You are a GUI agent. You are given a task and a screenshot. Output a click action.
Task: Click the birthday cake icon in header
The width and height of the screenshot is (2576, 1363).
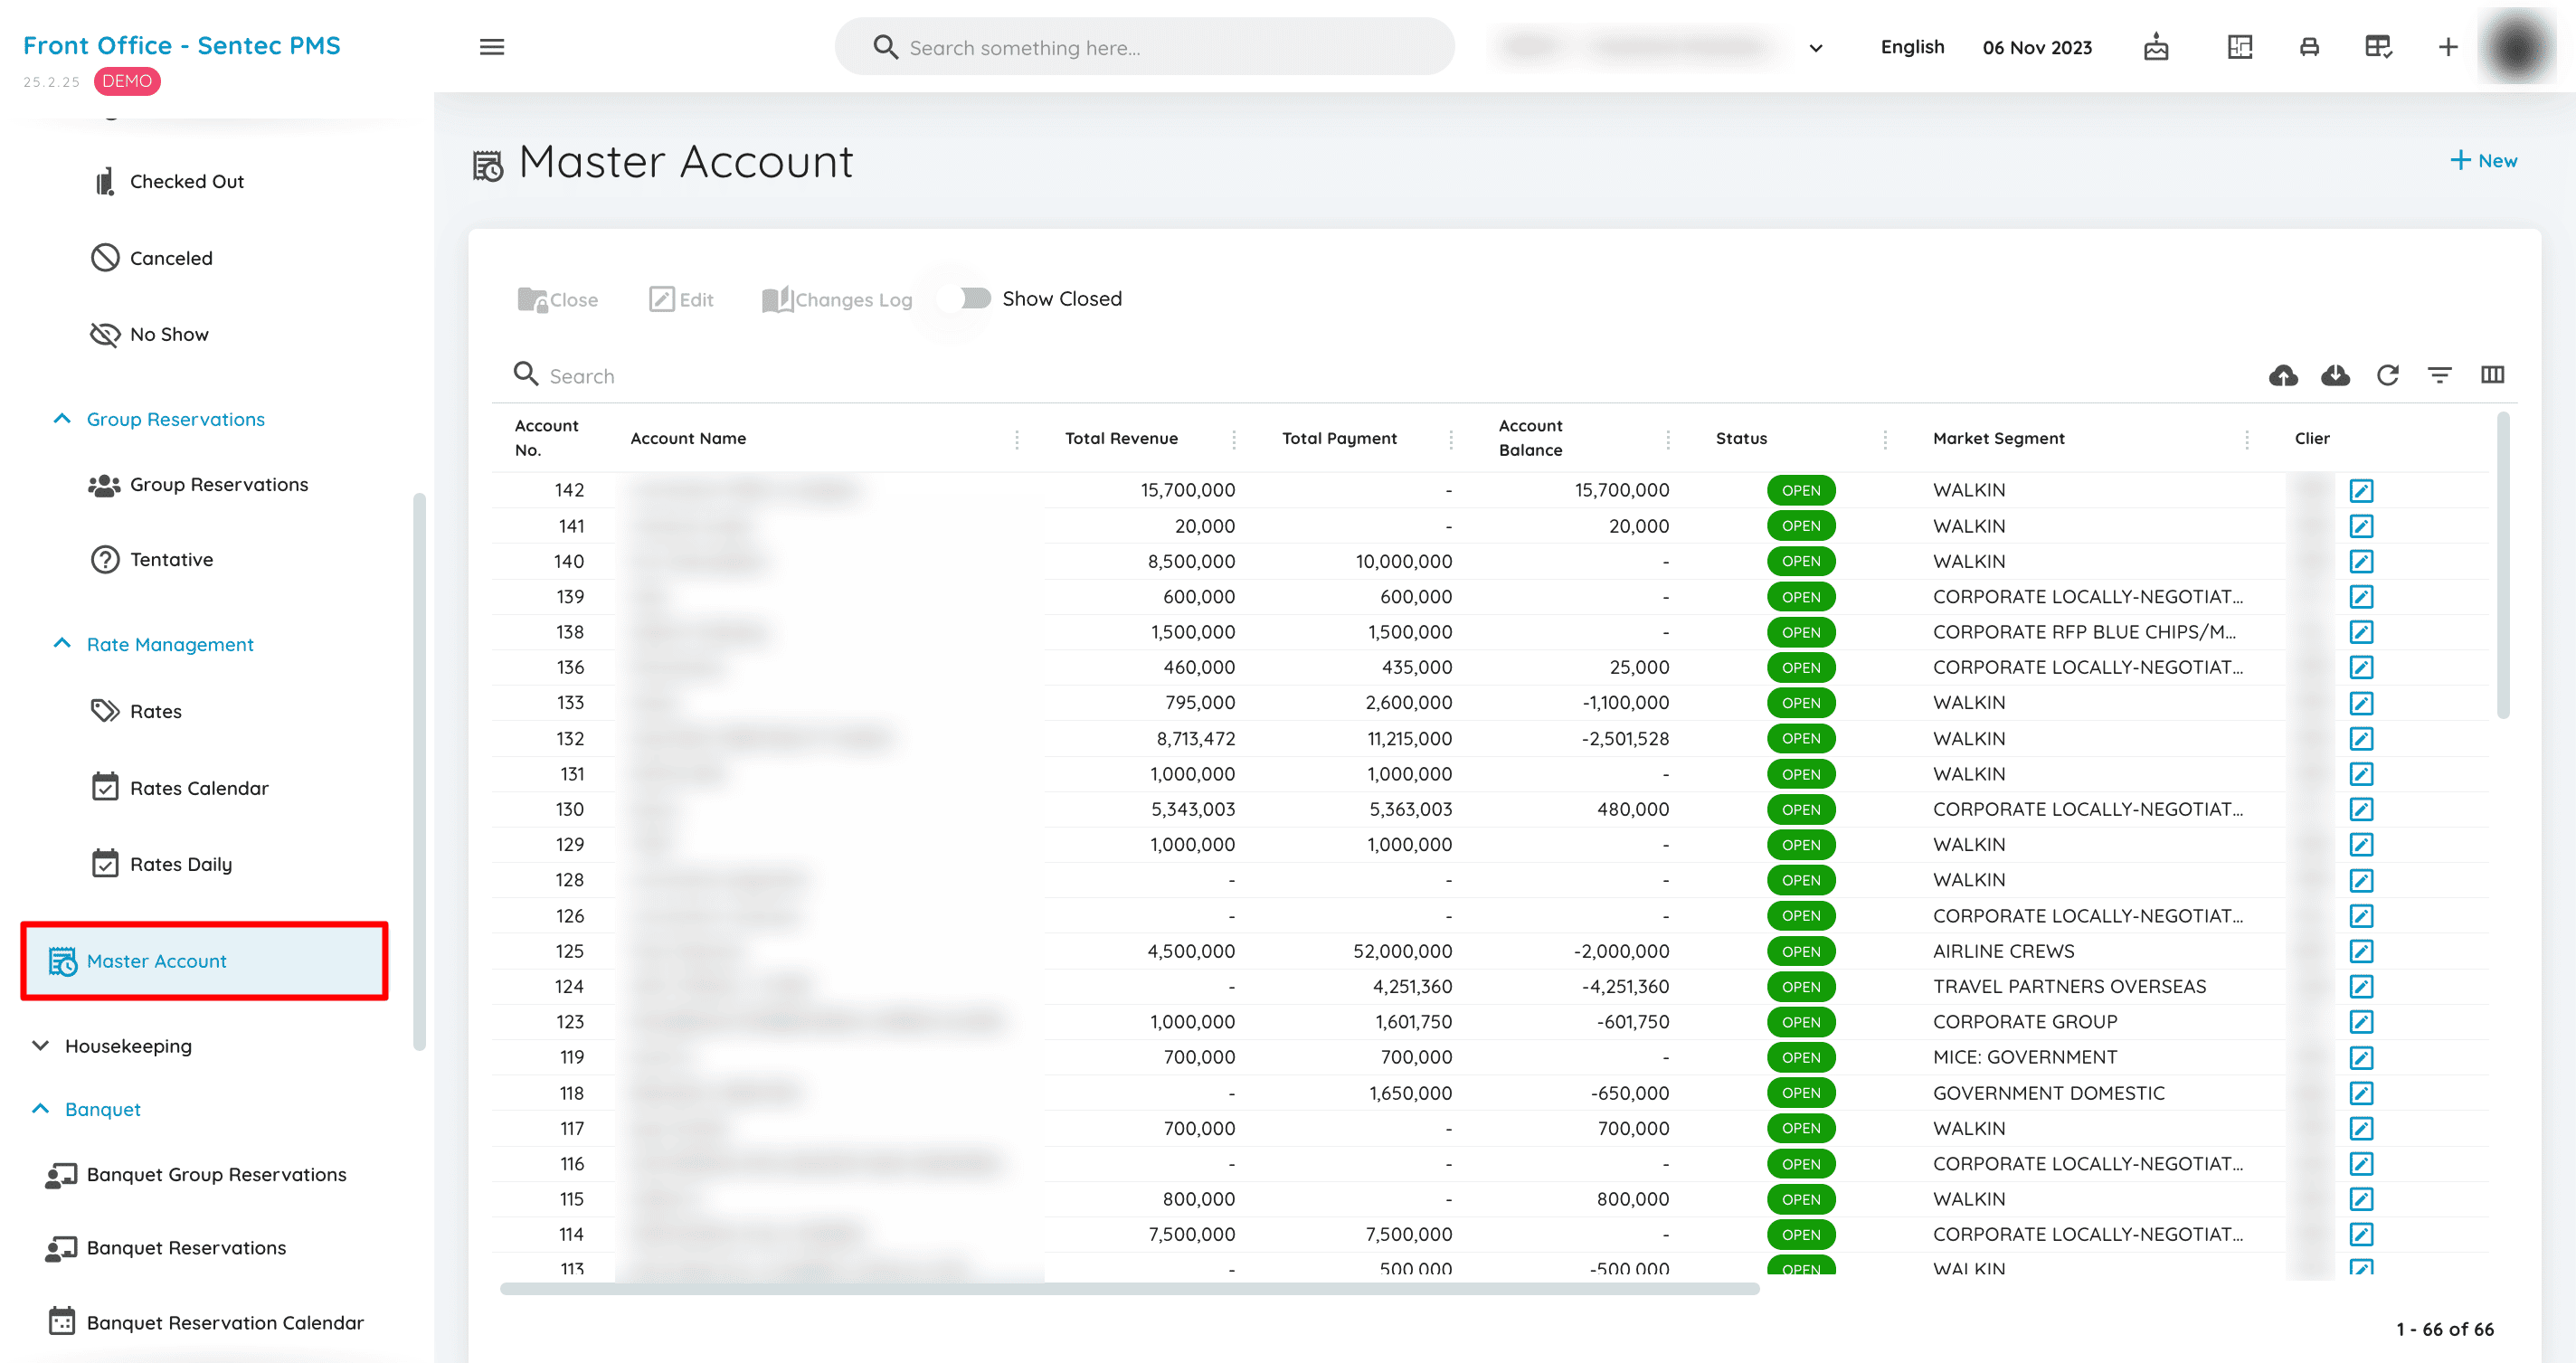[x=2156, y=47]
